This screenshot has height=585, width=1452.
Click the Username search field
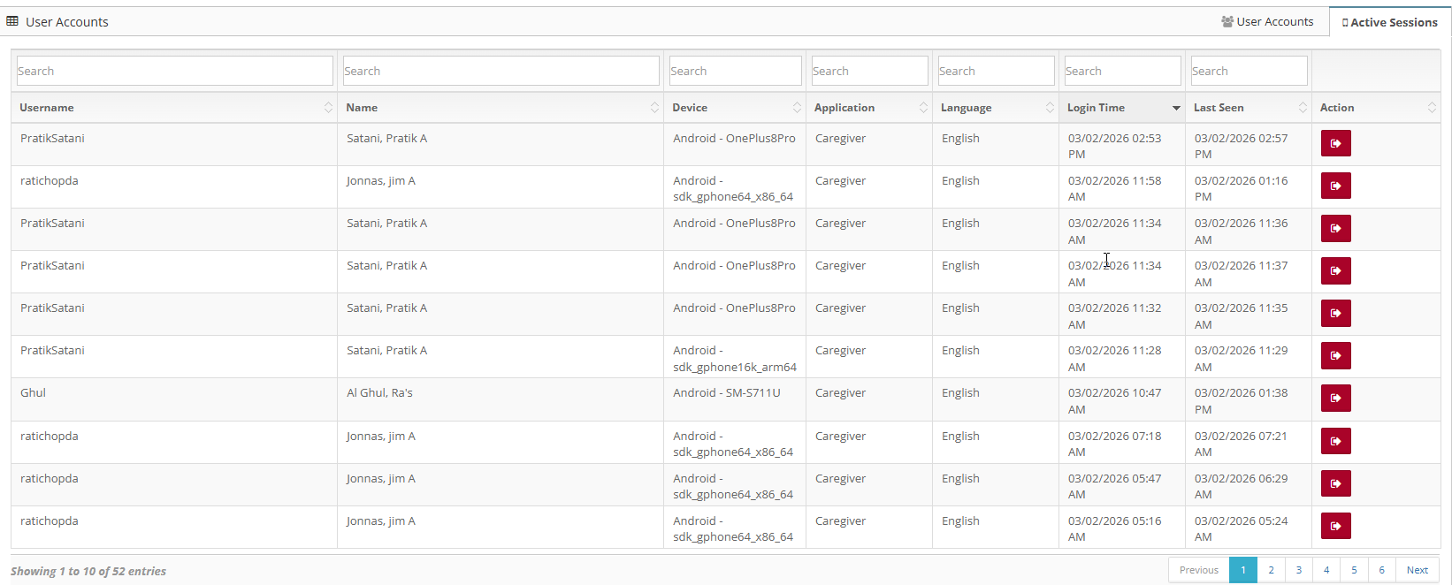174,71
